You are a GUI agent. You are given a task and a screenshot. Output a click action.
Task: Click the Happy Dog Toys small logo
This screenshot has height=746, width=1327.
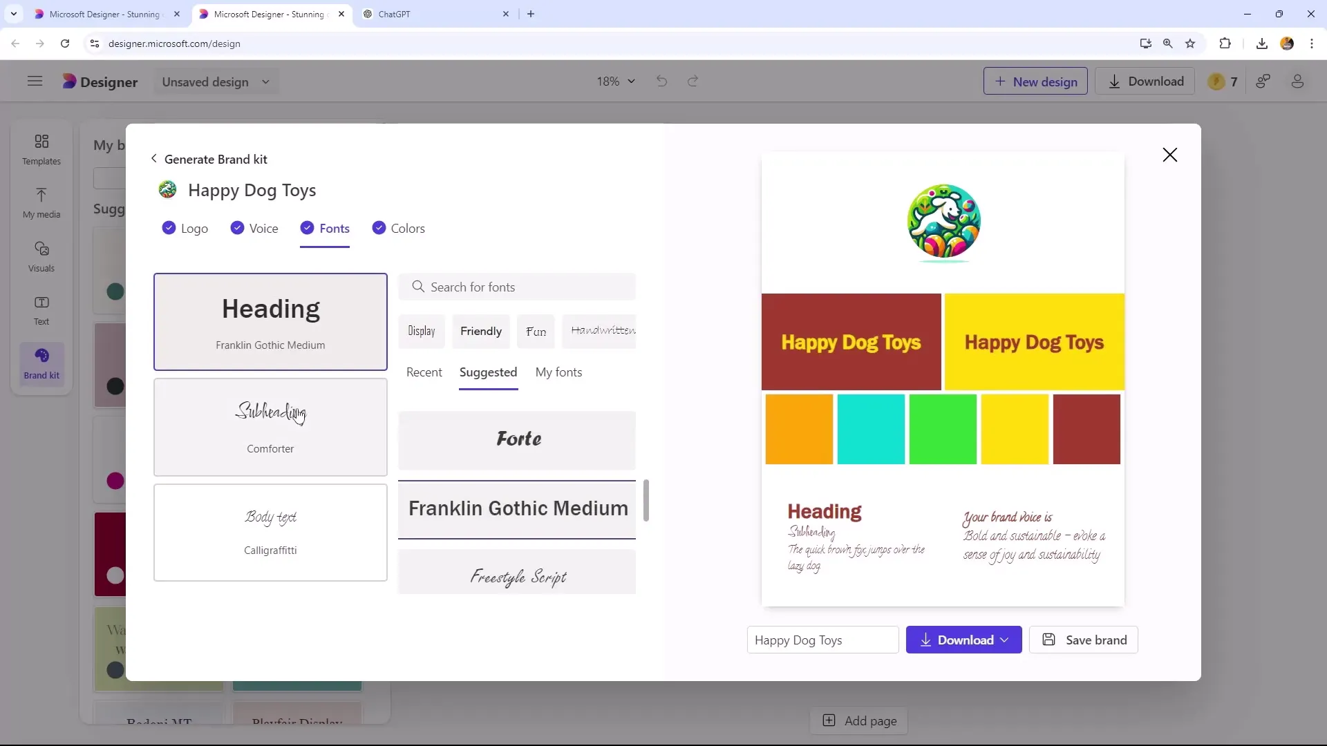tap(167, 189)
